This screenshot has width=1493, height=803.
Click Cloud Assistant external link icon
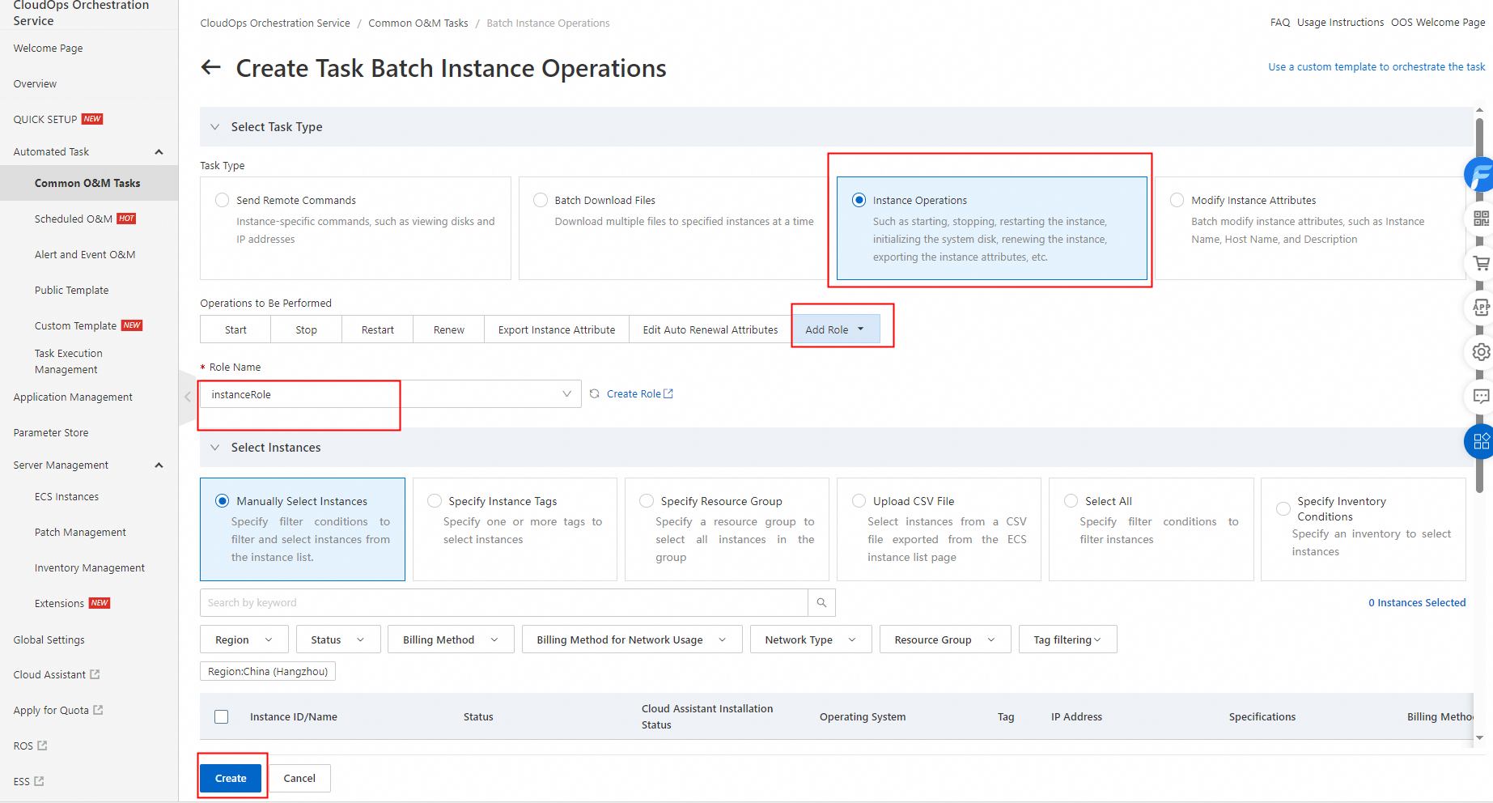tap(95, 674)
